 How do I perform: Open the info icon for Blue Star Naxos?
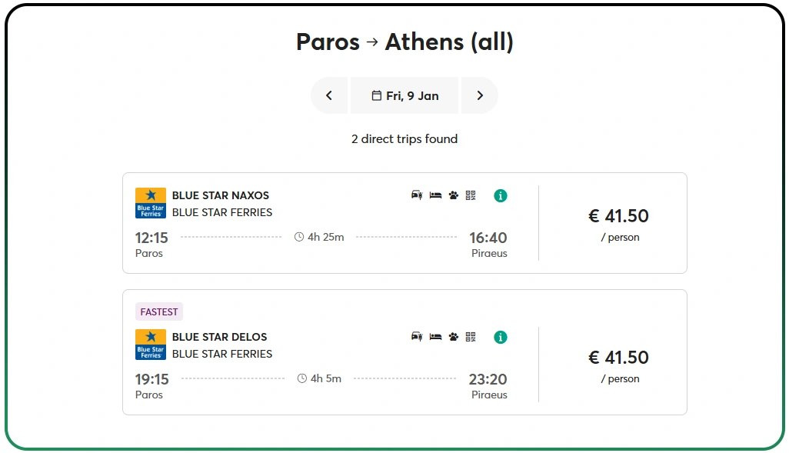tap(501, 195)
